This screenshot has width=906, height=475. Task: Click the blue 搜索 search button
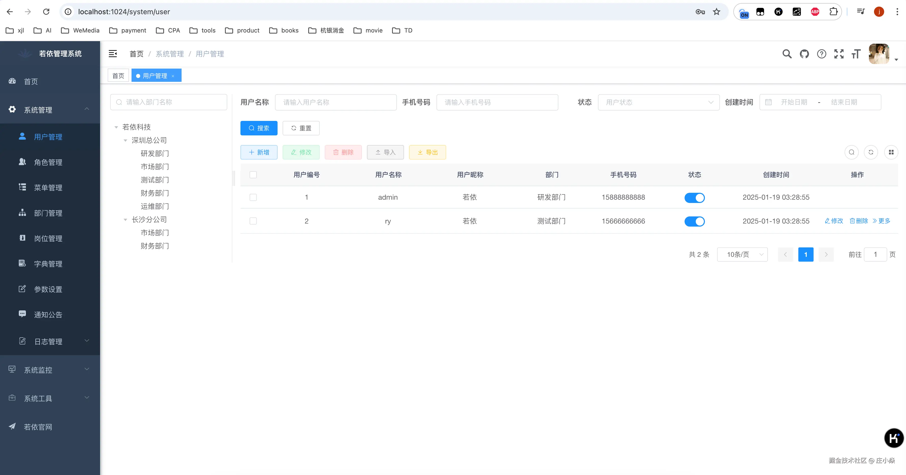259,128
